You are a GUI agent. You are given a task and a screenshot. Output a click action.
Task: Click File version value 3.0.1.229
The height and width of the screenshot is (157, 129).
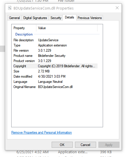pyautogui.click(x=44, y=51)
